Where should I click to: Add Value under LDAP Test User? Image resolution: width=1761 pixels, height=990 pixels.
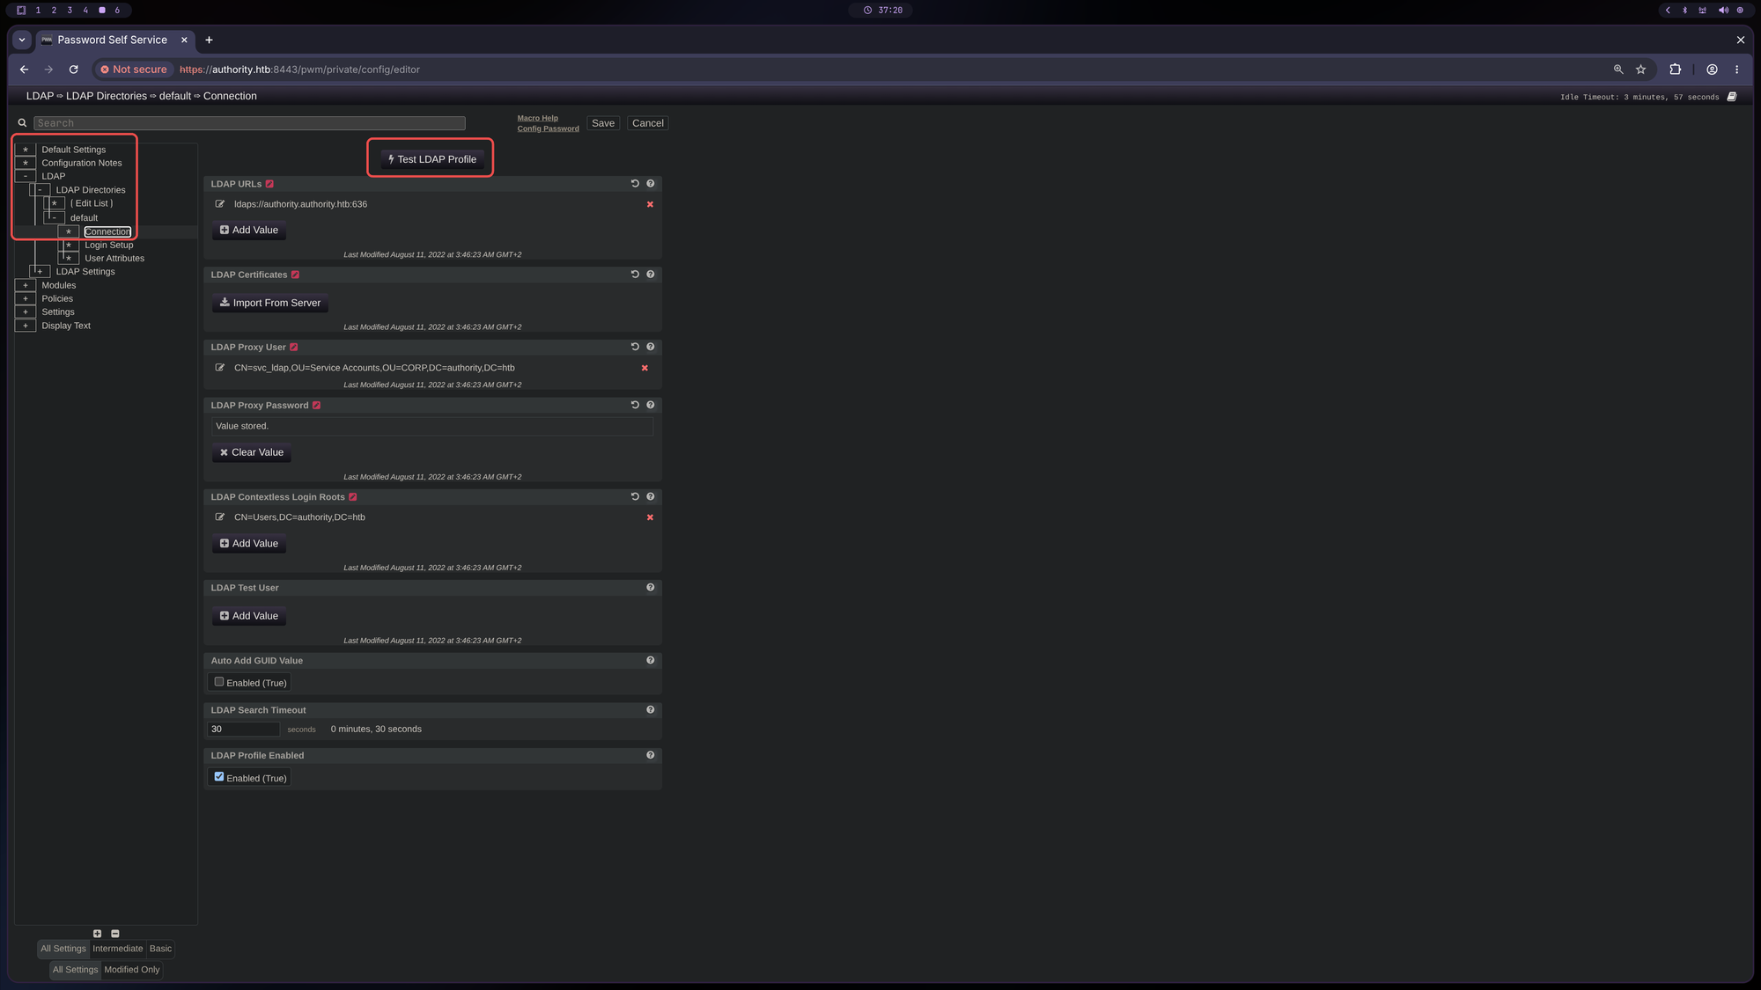pyautogui.click(x=249, y=616)
